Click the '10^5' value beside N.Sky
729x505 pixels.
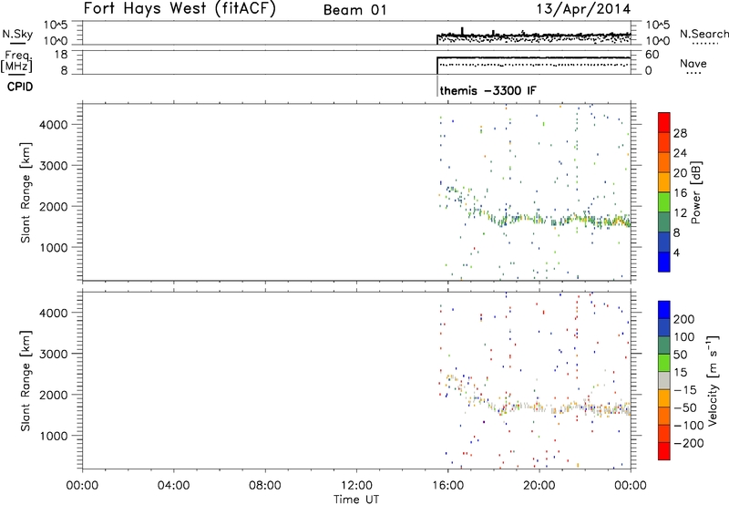coord(56,25)
